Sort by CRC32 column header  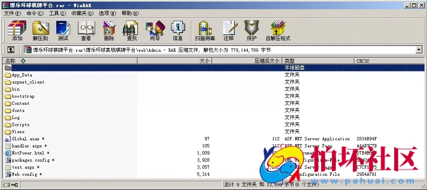389,61
